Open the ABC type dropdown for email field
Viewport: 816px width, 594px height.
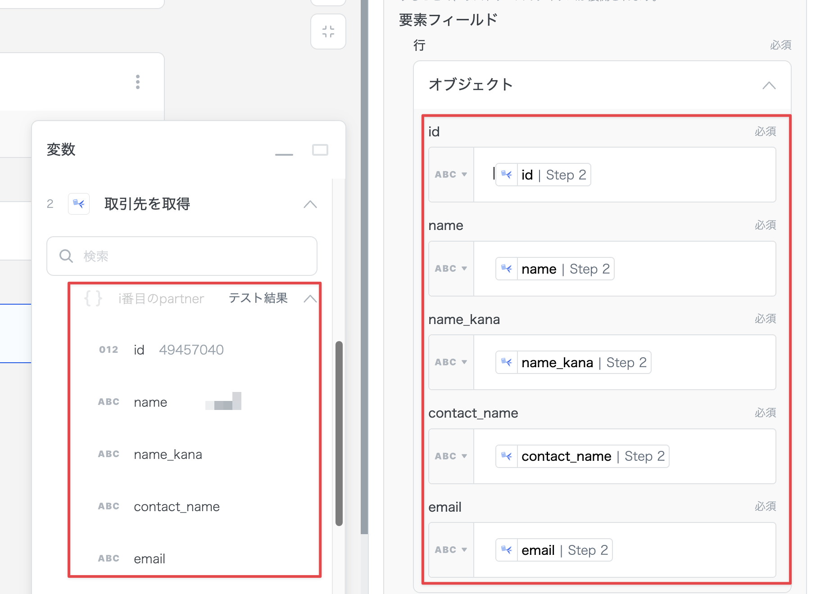[451, 550]
